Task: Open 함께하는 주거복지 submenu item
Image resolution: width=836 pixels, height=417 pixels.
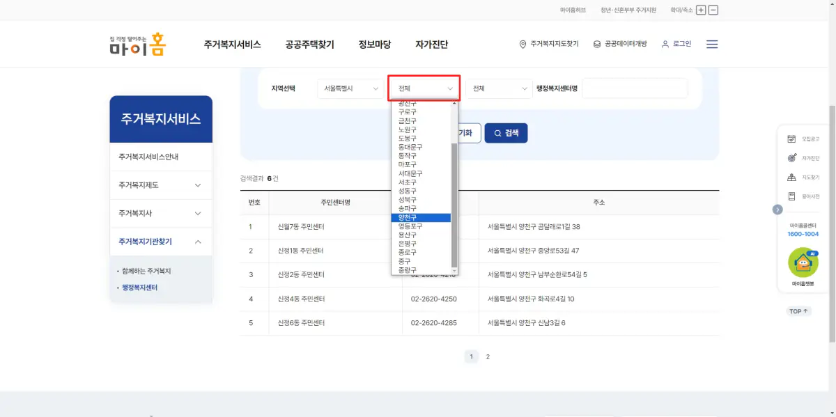Action: tap(146, 271)
